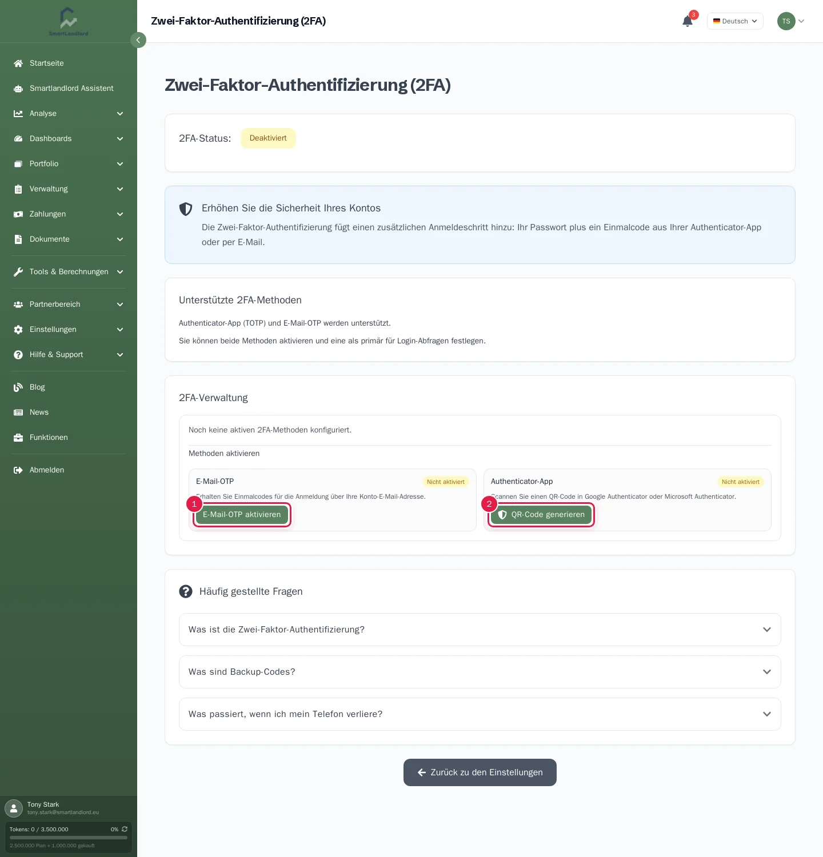Viewport: 823px width, 857px height.
Task: Open the Deutsch language dropdown
Action: click(x=735, y=21)
